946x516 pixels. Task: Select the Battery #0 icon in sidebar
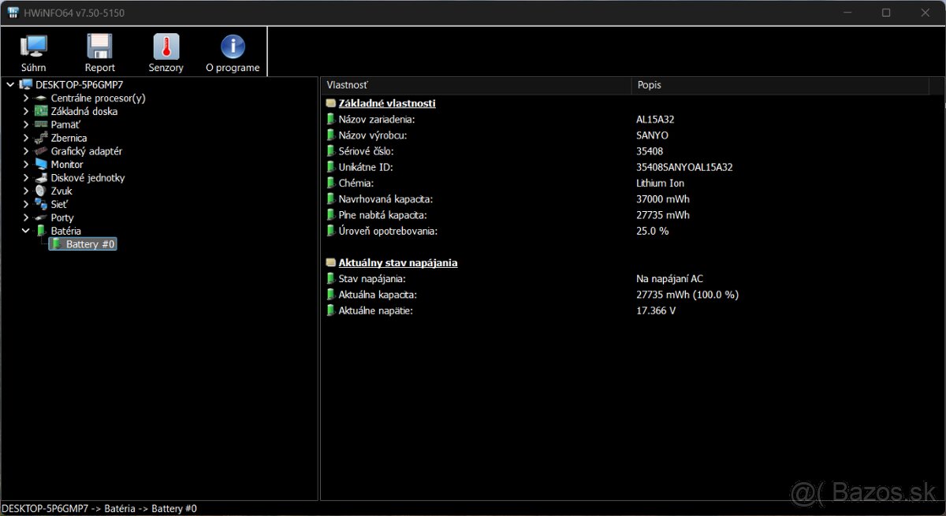pos(58,243)
